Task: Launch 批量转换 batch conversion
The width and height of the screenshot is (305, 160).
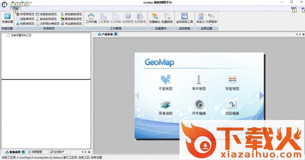Action: [x=167, y=18]
